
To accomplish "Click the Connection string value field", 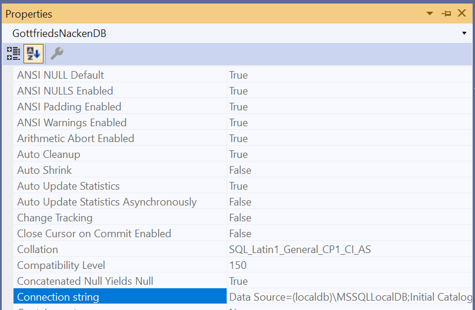I will pyautogui.click(x=350, y=297).
